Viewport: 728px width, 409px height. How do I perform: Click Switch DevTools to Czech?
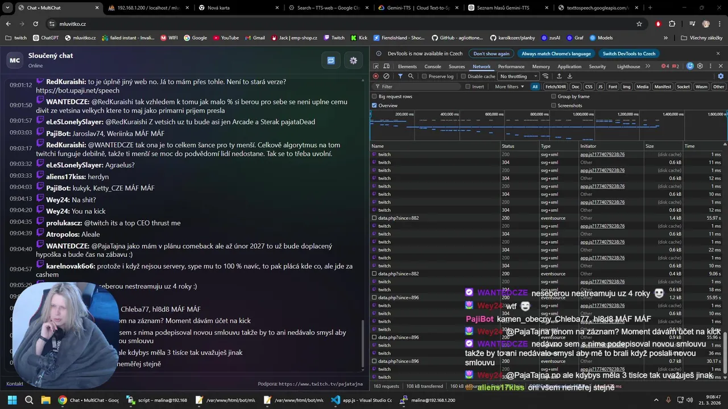tap(629, 53)
